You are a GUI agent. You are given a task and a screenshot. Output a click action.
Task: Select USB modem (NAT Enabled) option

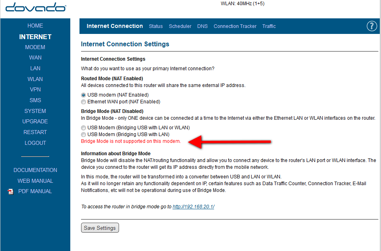[83, 95]
